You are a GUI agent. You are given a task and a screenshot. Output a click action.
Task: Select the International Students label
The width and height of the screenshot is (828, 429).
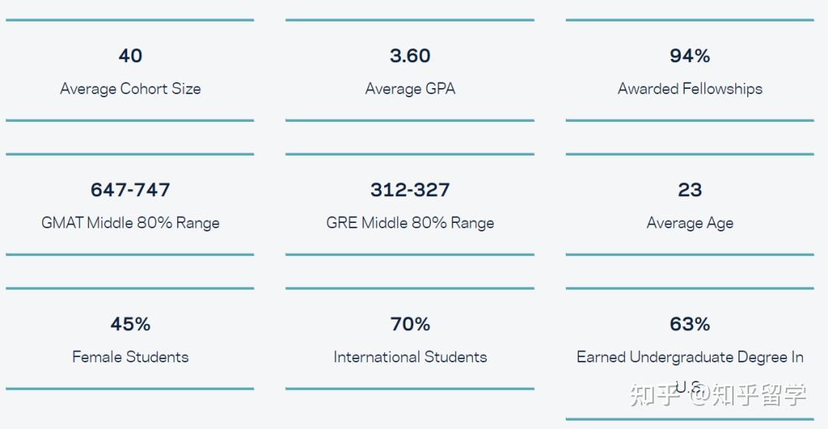pyautogui.click(x=410, y=357)
